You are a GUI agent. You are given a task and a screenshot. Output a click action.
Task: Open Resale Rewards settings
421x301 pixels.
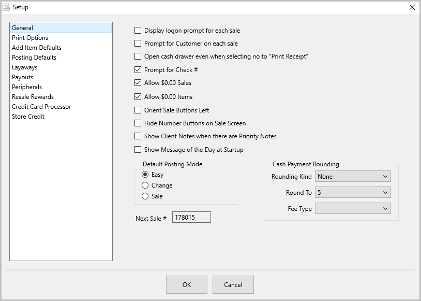pos(61,97)
